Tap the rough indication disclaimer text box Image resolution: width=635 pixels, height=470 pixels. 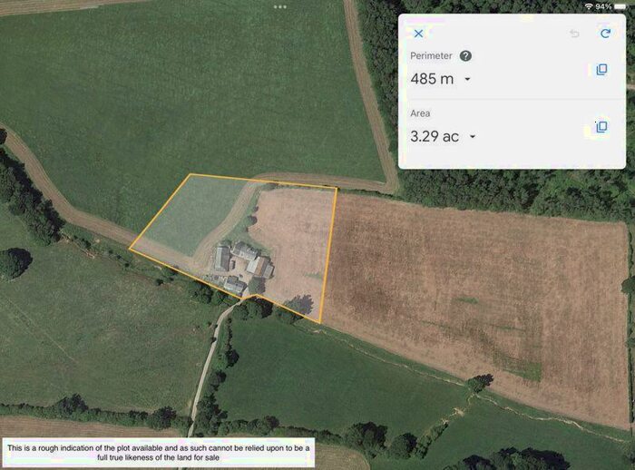click(x=159, y=453)
